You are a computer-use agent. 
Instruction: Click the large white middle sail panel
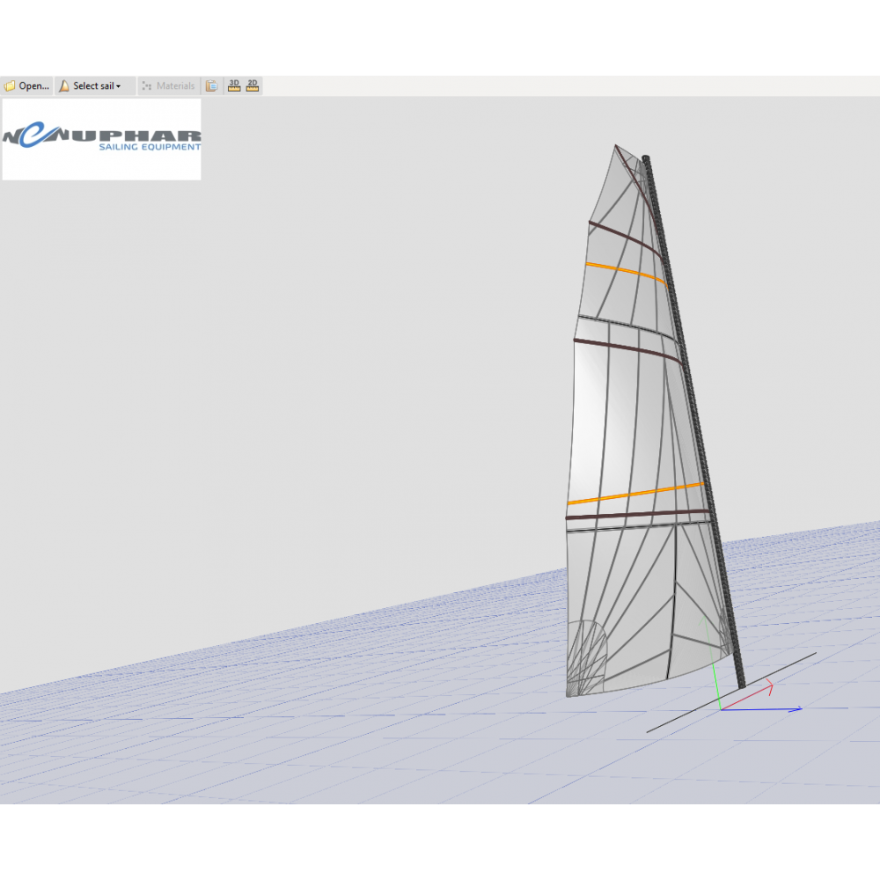tap(616, 422)
